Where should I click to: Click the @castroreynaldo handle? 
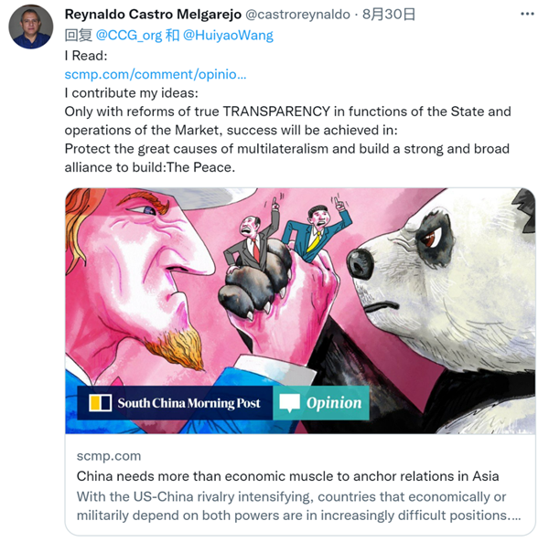pos(297,15)
